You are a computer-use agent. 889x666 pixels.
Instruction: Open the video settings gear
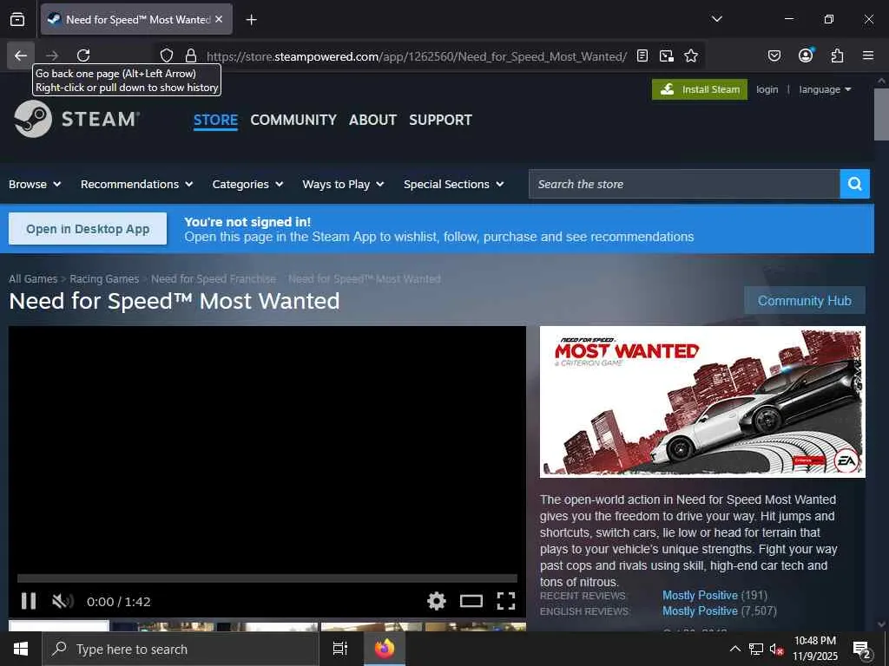point(437,601)
